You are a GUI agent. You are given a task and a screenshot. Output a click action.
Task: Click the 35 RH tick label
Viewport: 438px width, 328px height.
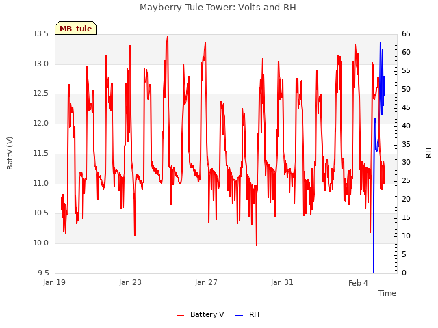pos(406,144)
